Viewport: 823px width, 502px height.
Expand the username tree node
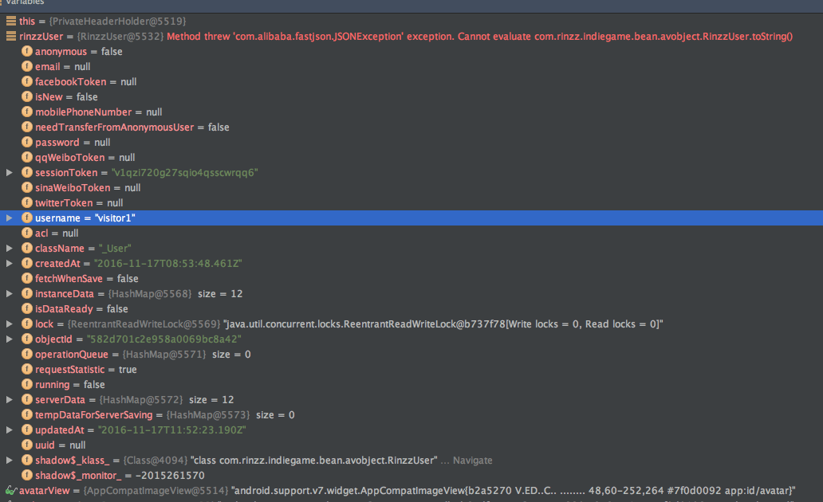click(10, 218)
